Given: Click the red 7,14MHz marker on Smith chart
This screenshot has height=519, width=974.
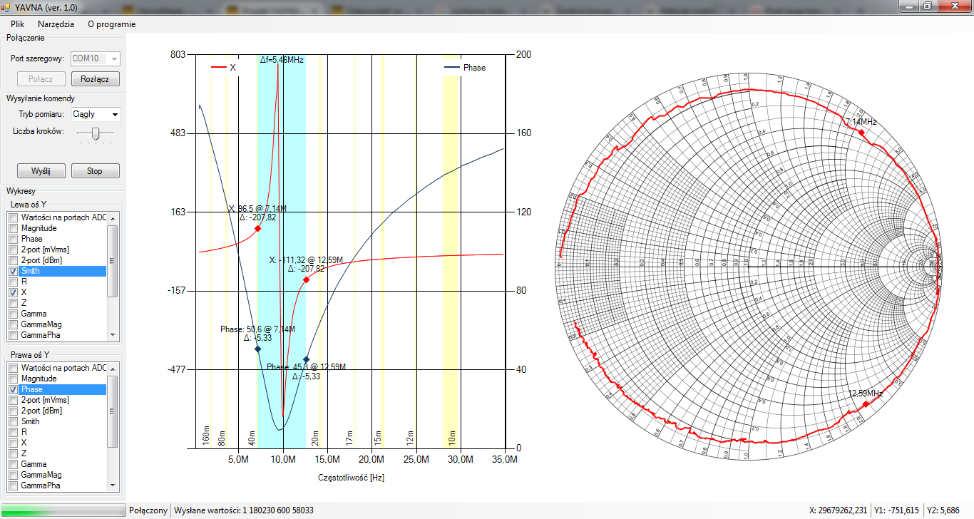Looking at the screenshot, I should [x=863, y=133].
